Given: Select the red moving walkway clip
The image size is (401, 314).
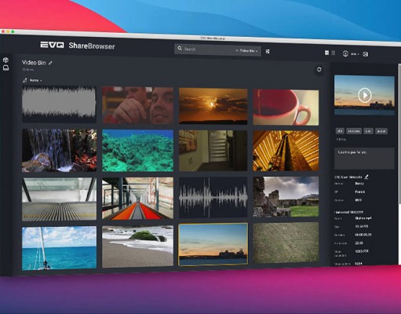Looking at the screenshot, I should click(x=137, y=199).
